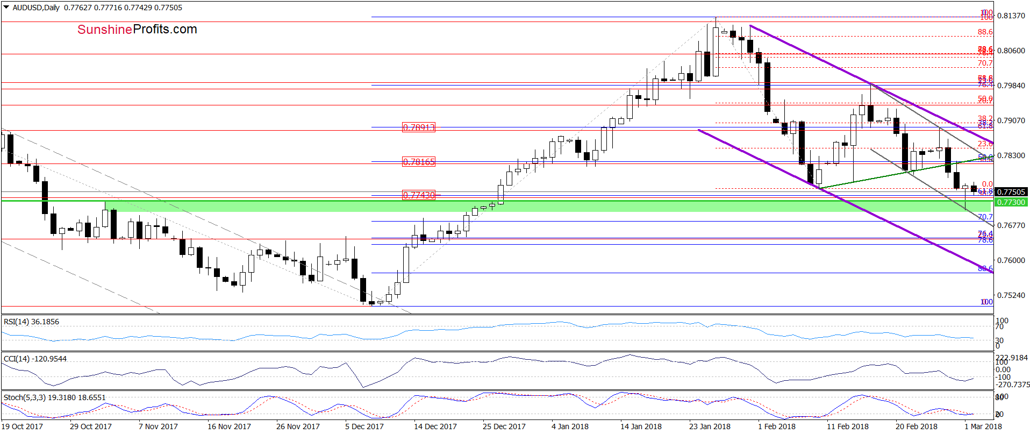1030x434 pixels.
Task: Click the 1 Mar 2018 date label
Action: 983,426
